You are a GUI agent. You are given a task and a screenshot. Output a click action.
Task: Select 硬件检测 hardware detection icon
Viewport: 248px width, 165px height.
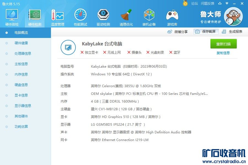pyautogui.click(x=35, y=17)
